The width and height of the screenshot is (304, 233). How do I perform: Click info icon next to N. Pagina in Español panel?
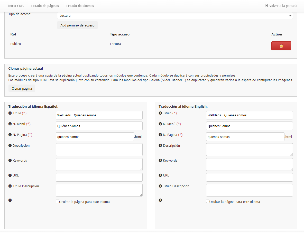tap(10, 135)
